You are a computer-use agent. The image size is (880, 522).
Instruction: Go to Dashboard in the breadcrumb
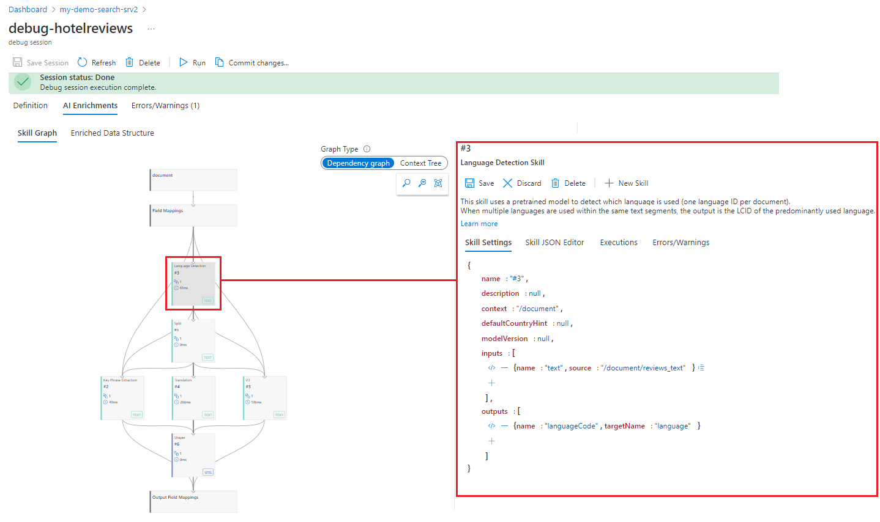28,10
